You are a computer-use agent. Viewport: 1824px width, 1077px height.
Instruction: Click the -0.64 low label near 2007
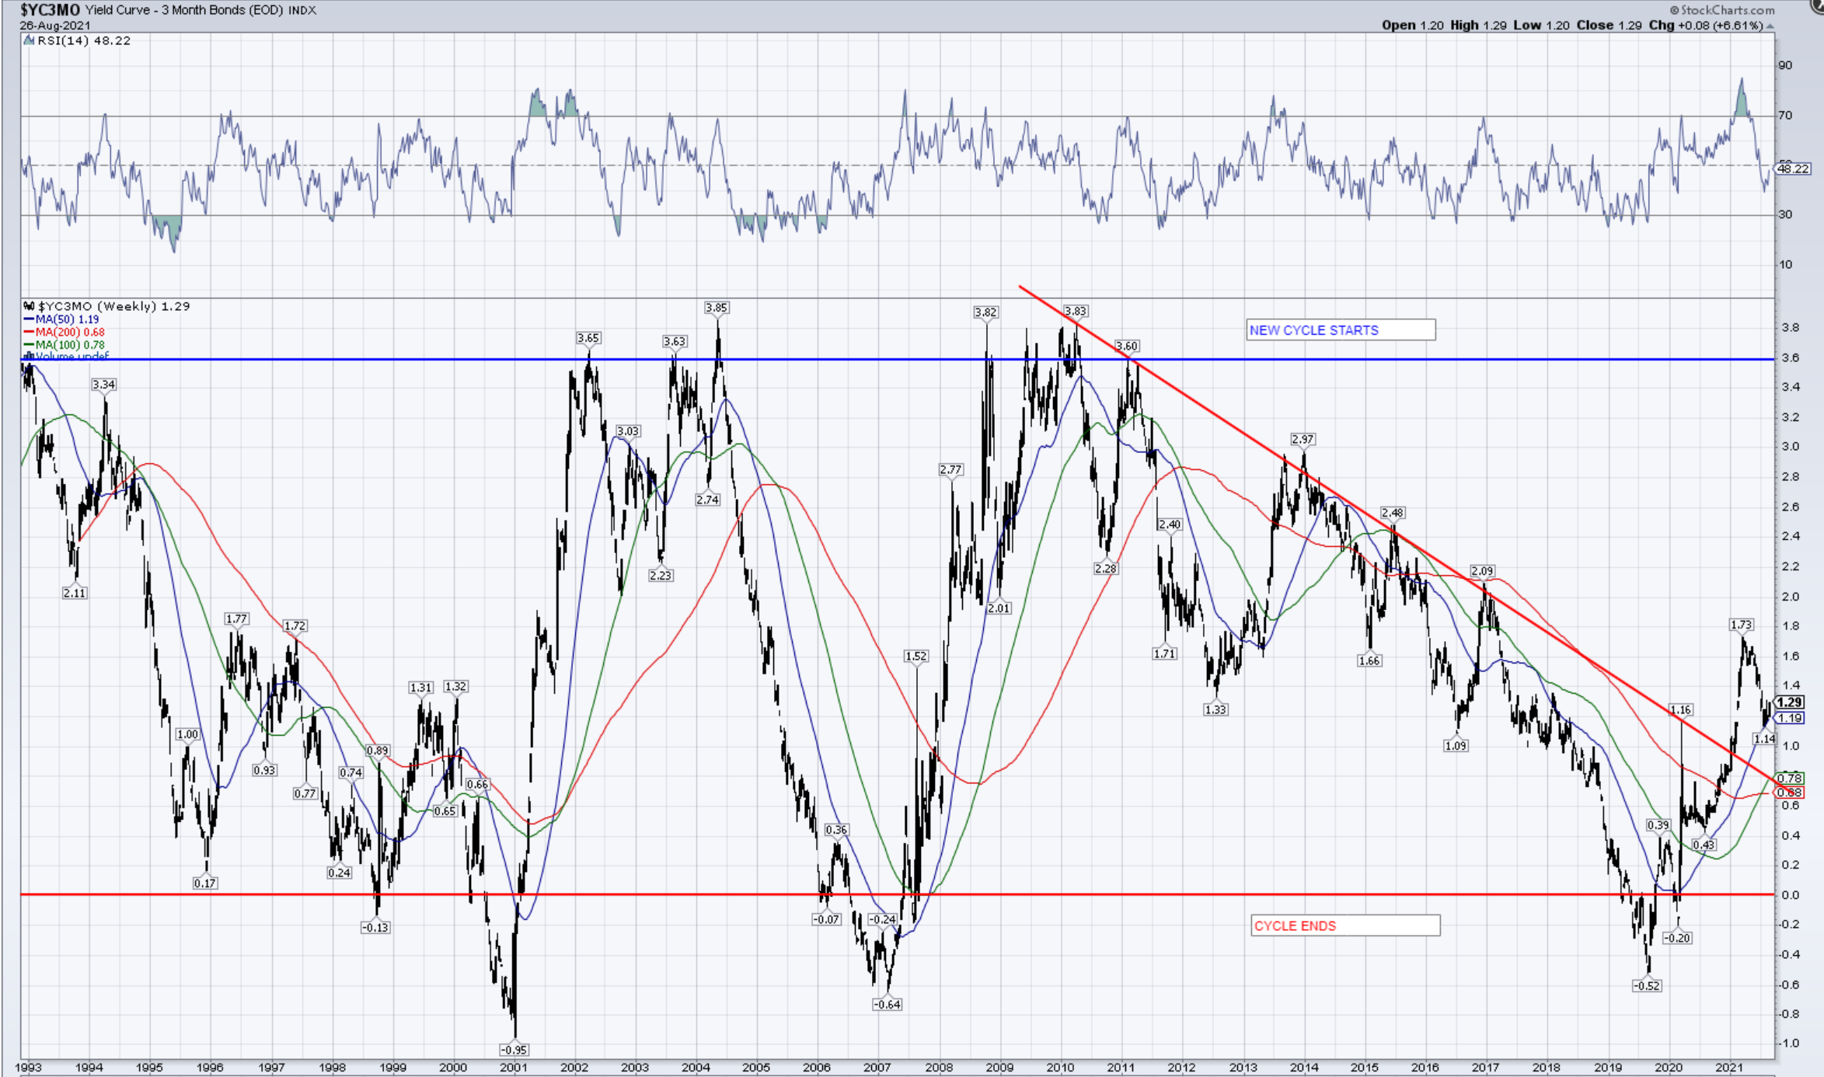[888, 1005]
